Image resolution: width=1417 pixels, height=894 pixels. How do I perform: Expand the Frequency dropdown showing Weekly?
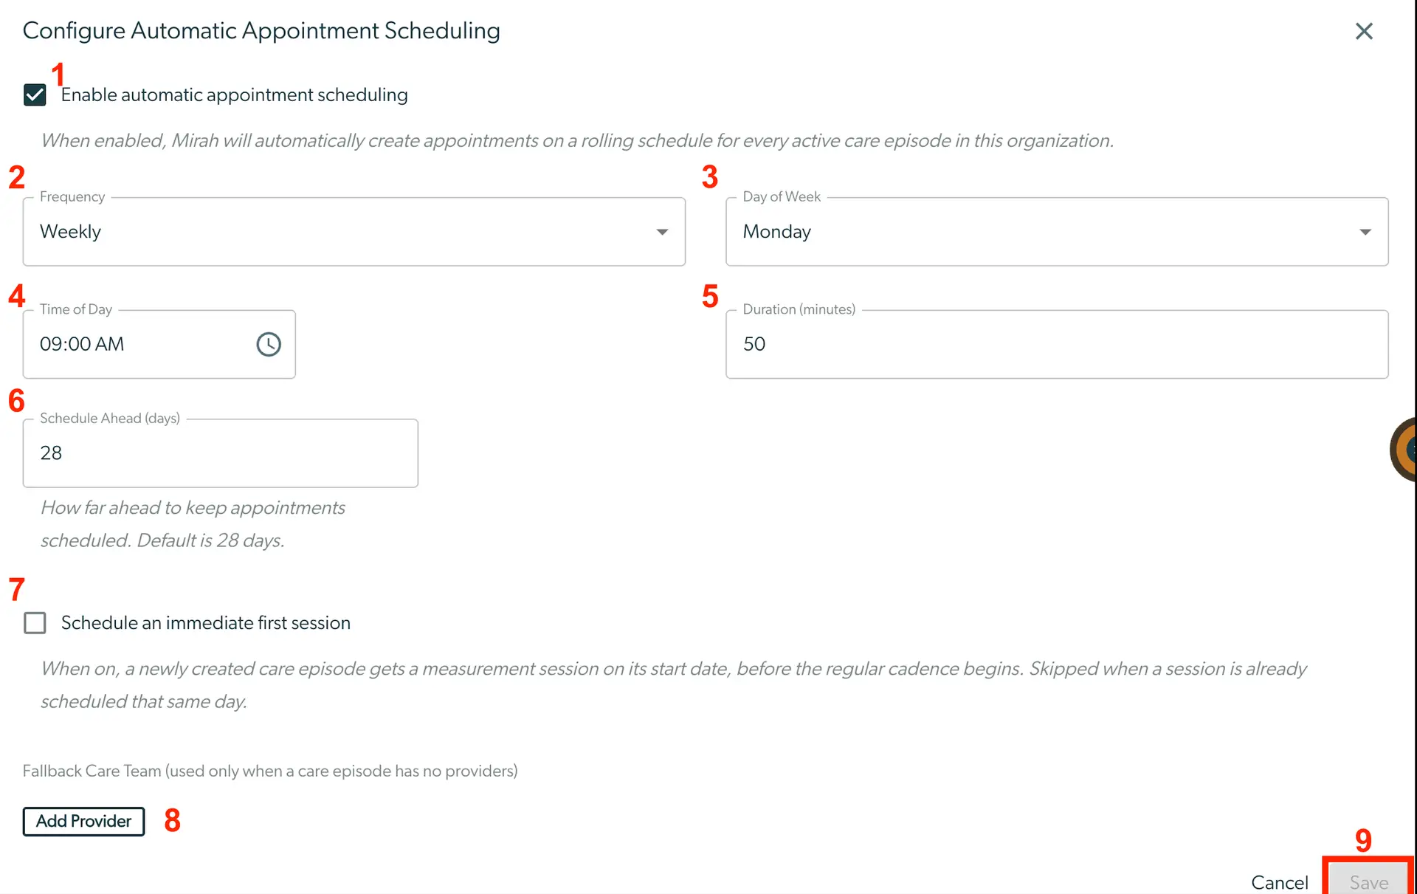tap(354, 232)
